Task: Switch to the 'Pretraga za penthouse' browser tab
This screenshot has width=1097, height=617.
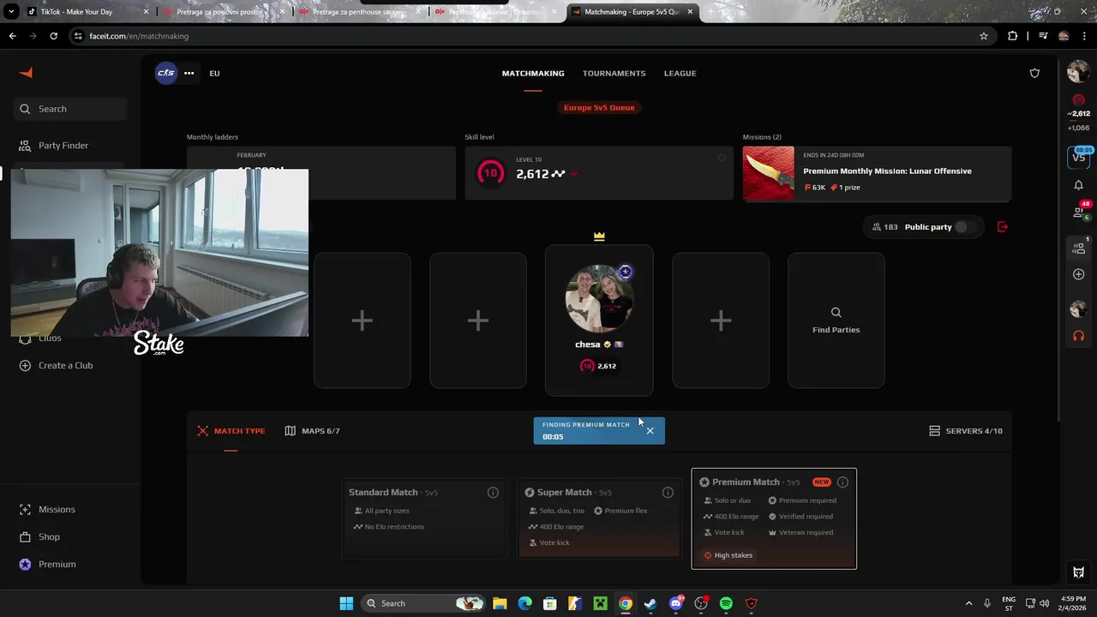Action: click(x=358, y=12)
